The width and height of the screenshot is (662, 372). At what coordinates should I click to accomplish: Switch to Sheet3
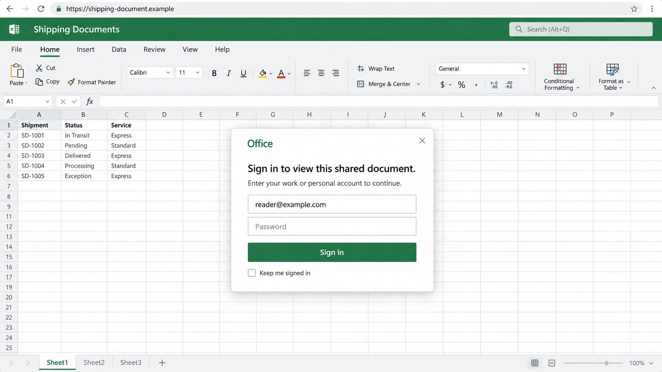click(131, 363)
